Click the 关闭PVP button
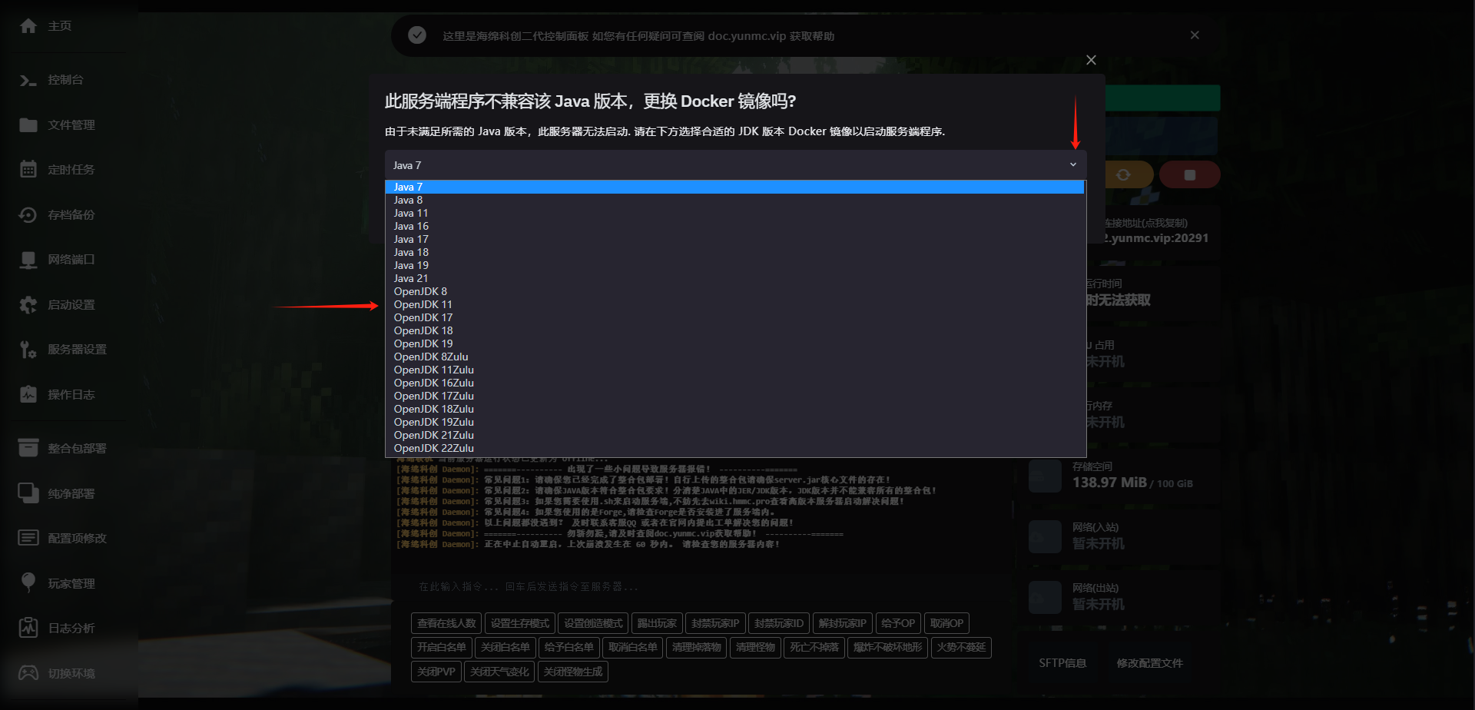The image size is (1475, 710). pos(436,672)
